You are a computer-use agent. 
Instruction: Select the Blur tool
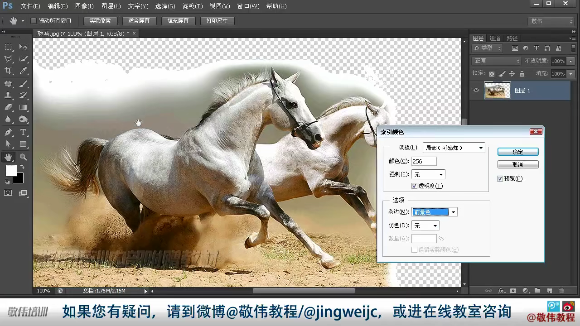pyautogui.click(x=8, y=120)
